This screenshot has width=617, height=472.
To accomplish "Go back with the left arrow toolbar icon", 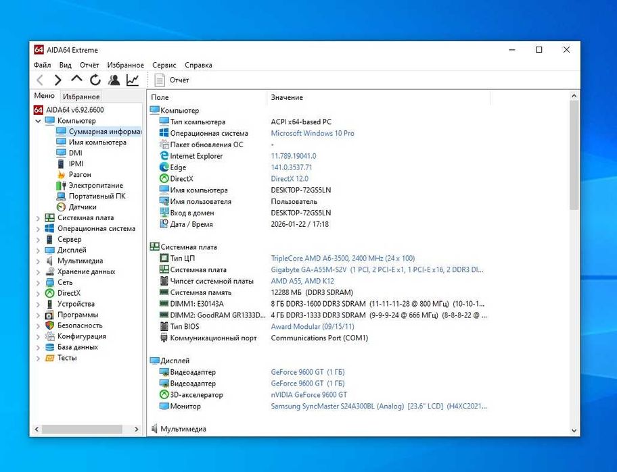I will 40,80.
